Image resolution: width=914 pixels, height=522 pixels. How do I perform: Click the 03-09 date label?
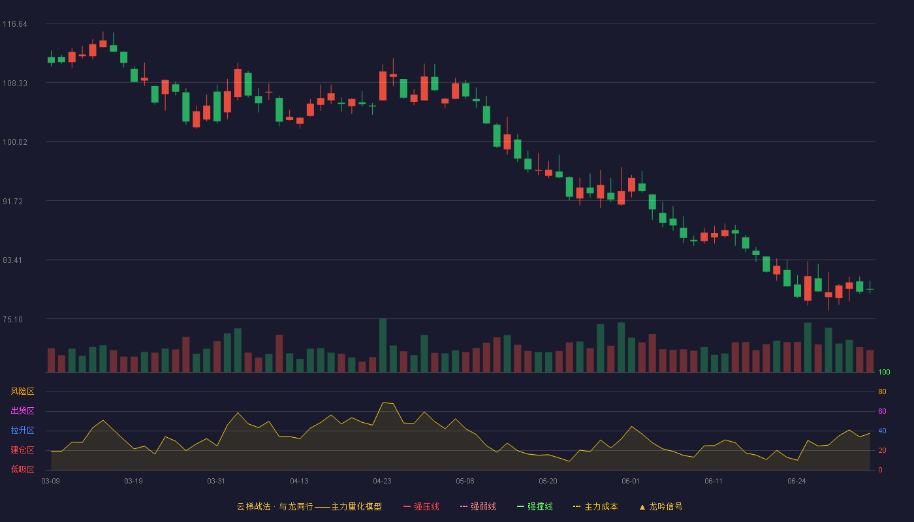(51, 481)
